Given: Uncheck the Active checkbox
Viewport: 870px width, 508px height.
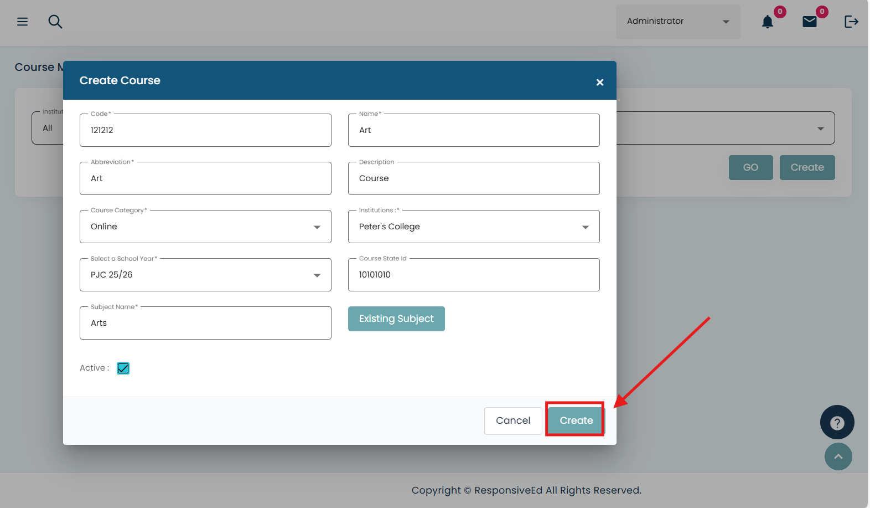Looking at the screenshot, I should click(123, 368).
